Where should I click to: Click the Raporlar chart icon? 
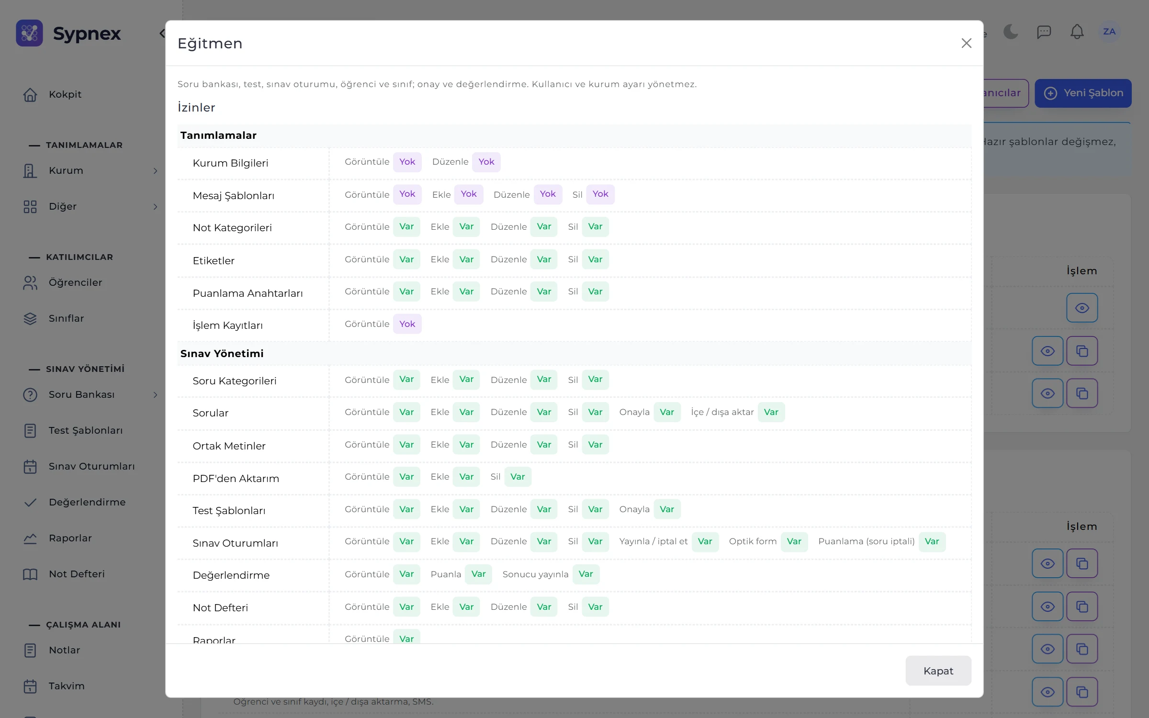click(30, 538)
